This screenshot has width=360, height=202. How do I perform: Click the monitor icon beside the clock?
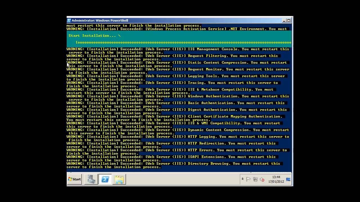point(288,179)
